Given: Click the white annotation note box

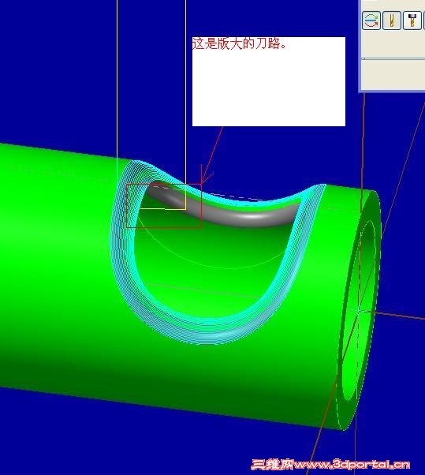Looking at the screenshot, I should [x=269, y=81].
